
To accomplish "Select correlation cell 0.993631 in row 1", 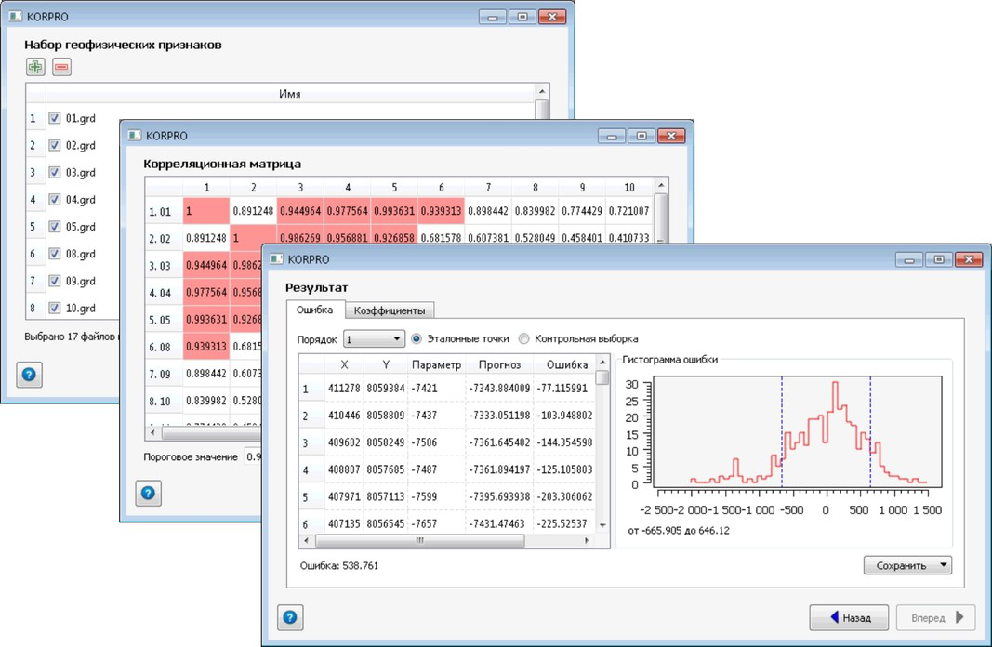I will pyautogui.click(x=394, y=212).
